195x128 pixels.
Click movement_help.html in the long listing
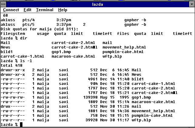click(x=151, y=111)
